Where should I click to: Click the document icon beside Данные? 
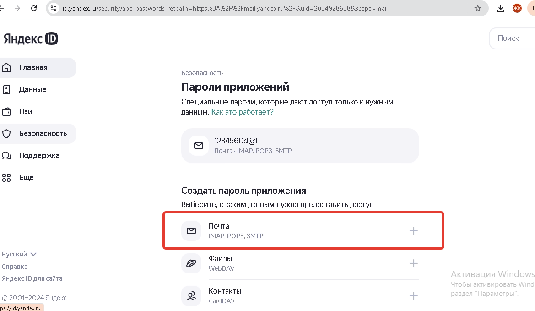click(x=6, y=89)
